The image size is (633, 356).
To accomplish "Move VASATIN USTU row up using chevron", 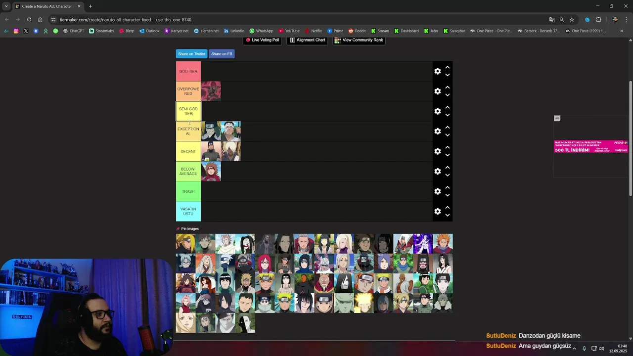I will [448, 208].
